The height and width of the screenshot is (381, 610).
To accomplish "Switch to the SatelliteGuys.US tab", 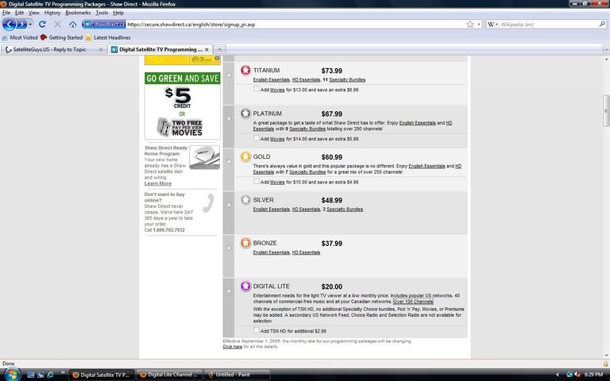I will click(x=54, y=49).
